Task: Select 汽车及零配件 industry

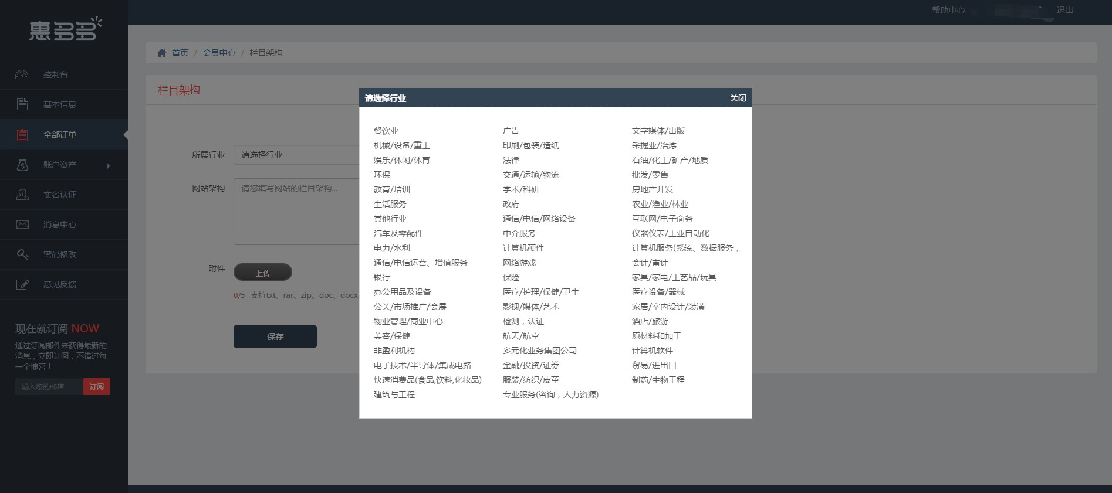Action: (398, 233)
